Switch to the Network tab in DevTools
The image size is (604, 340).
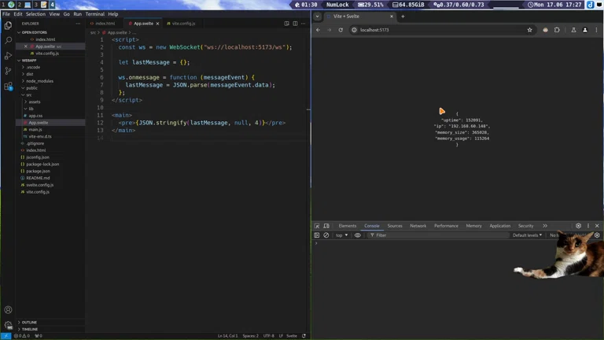point(418,226)
